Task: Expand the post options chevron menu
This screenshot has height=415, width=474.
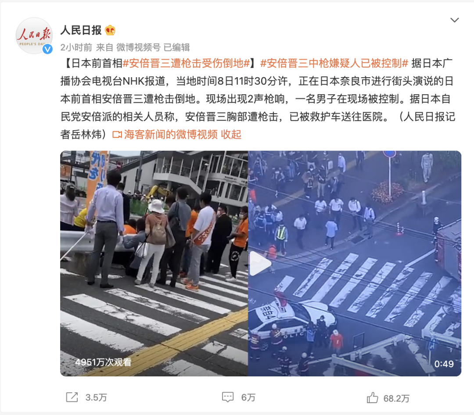Action: pyautogui.click(x=455, y=20)
